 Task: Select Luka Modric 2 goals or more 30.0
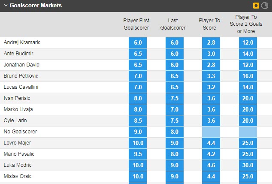(248, 165)
